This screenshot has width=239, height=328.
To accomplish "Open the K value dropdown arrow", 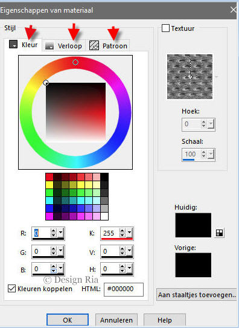I will 129,233.
